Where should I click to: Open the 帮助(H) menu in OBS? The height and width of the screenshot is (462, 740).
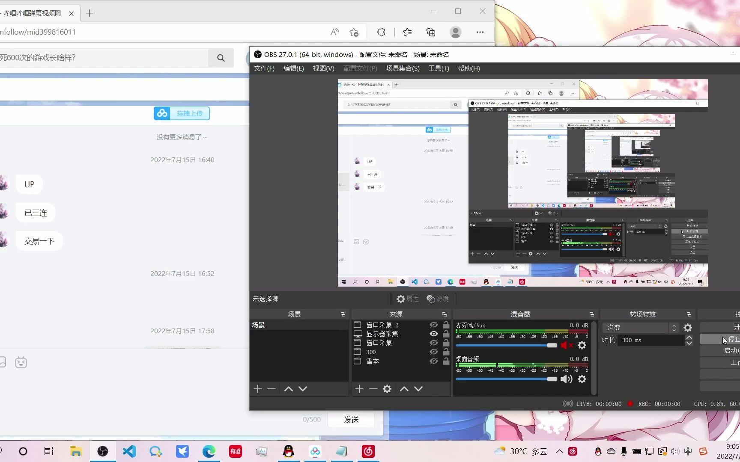pos(469,68)
